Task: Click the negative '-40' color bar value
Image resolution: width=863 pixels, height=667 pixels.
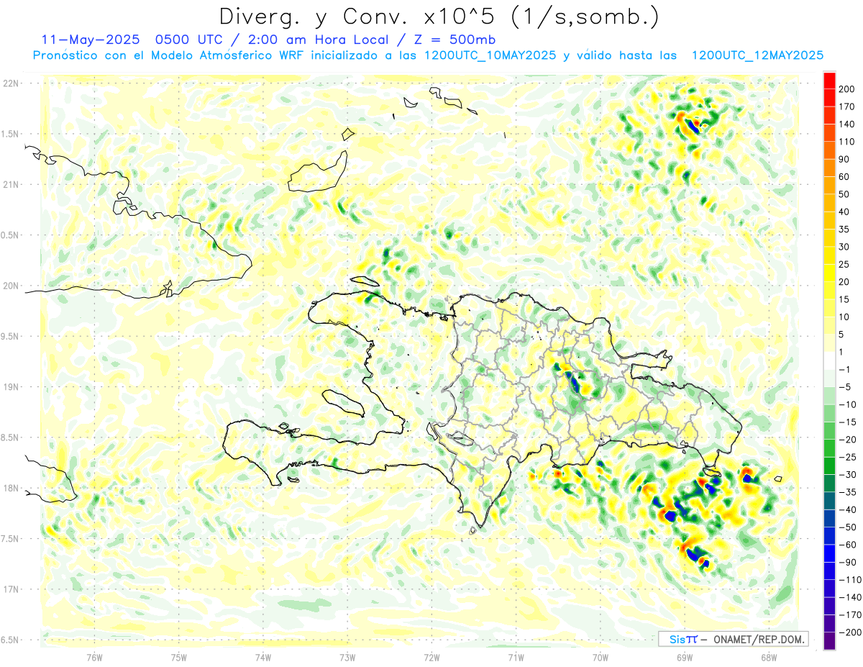Action: pyautogui.click(x=846, y=509)
